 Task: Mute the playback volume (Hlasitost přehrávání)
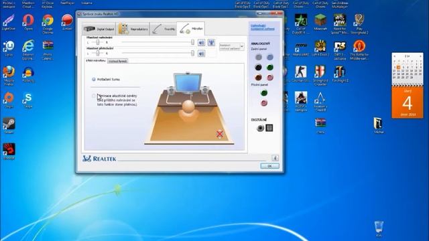coord(201,54)
